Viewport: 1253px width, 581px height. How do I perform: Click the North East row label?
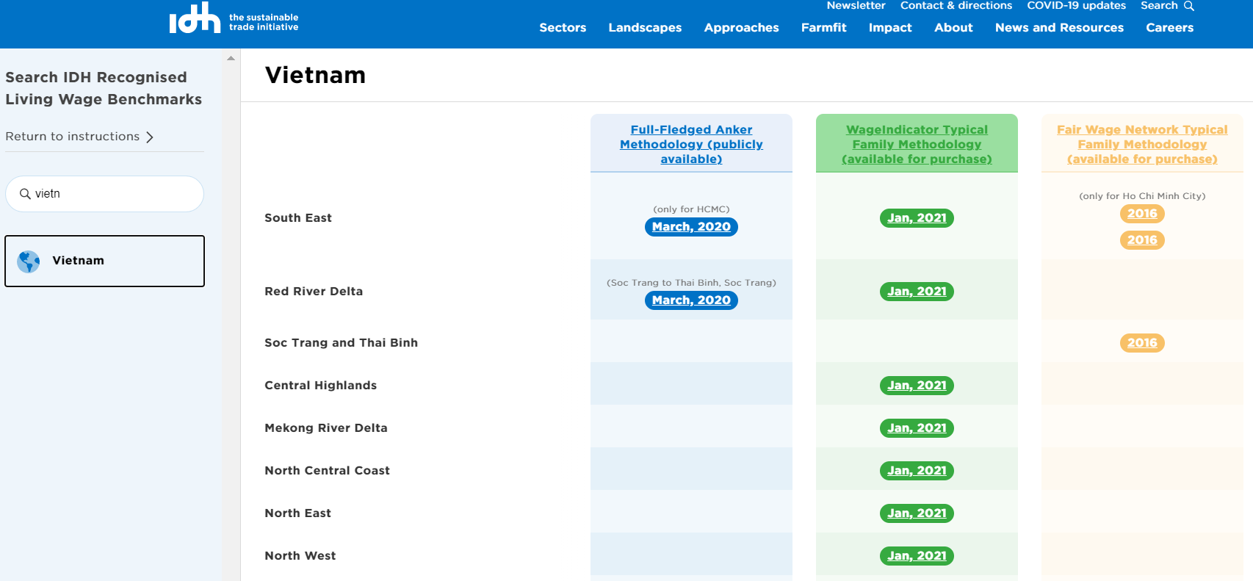tap(297, 513)
